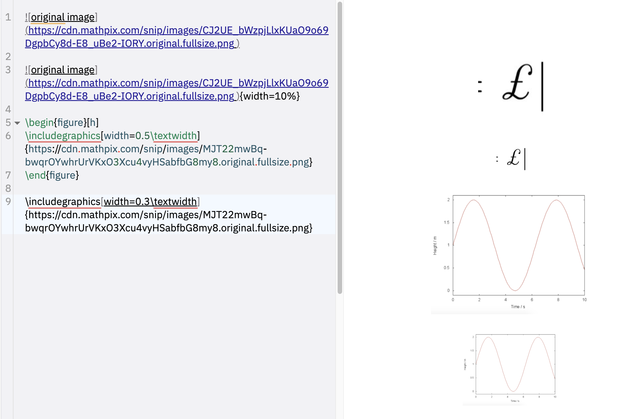Click the small pound-sign preview image
Viewport: 636px width, 419px height.
[511, 159]
